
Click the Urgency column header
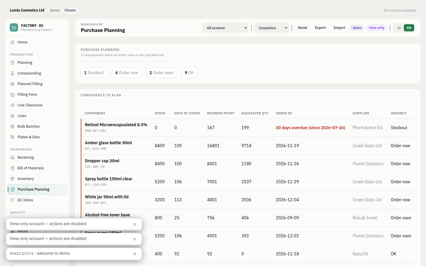(x=398, y=113)
